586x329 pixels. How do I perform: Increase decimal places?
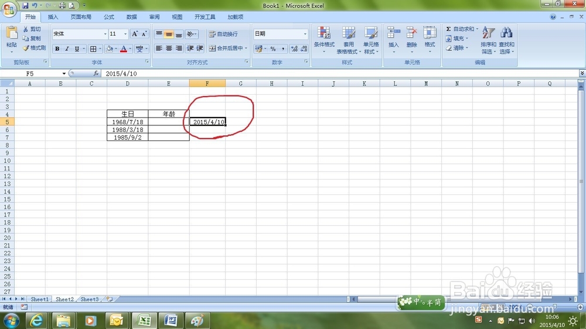(294, 49)
